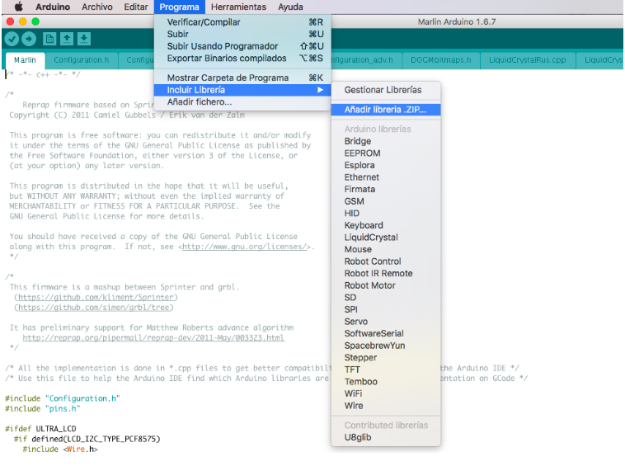
Task: Choose Añadir fichero... menu entry
Action: coord(242,102)
